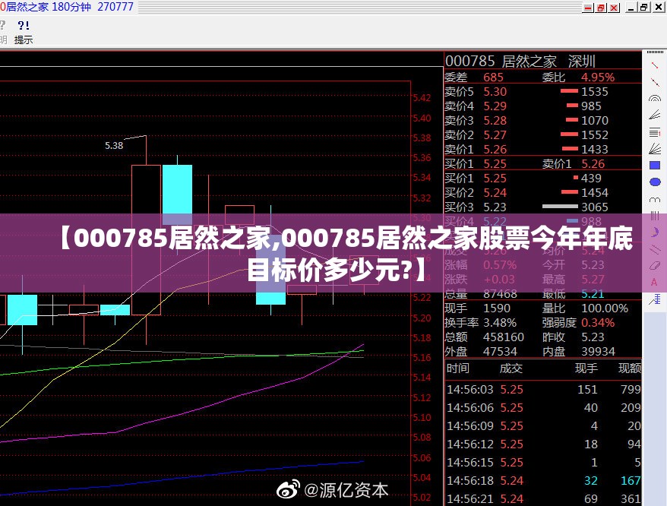
Task: Click the 5.02 price axis label
Action: [x=422, y=497]
